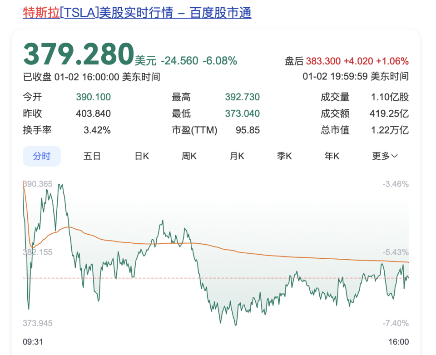Click the 成交量 value 1.10亿股

click(390, 97)
